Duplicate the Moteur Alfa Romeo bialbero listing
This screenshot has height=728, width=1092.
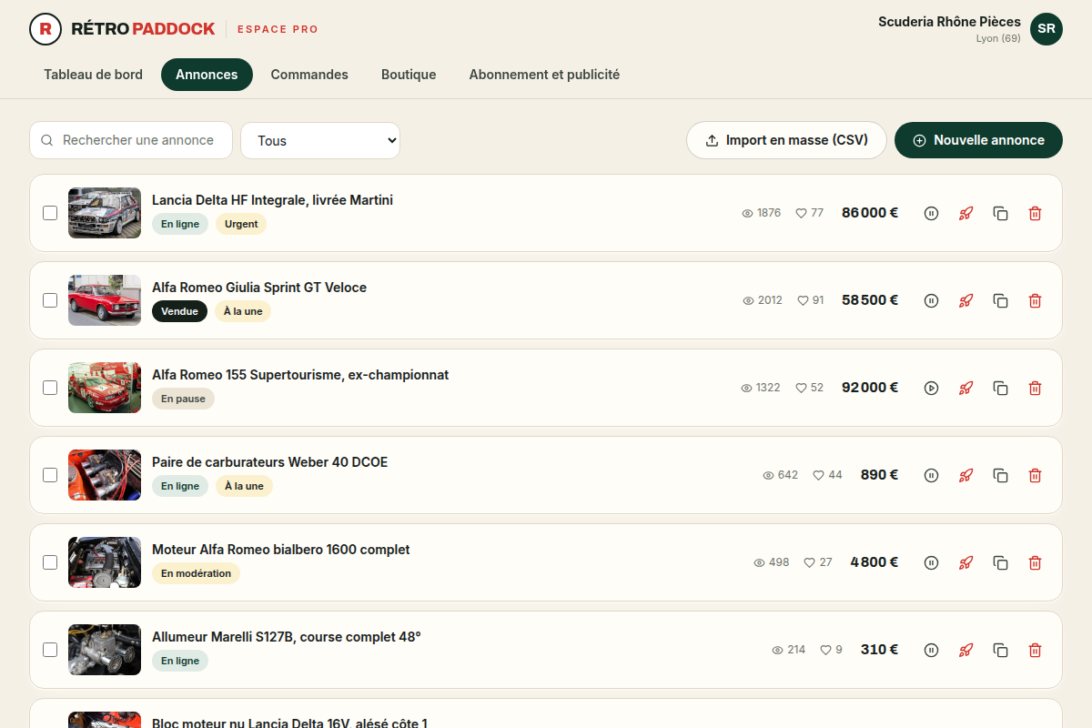(1000, 562)
